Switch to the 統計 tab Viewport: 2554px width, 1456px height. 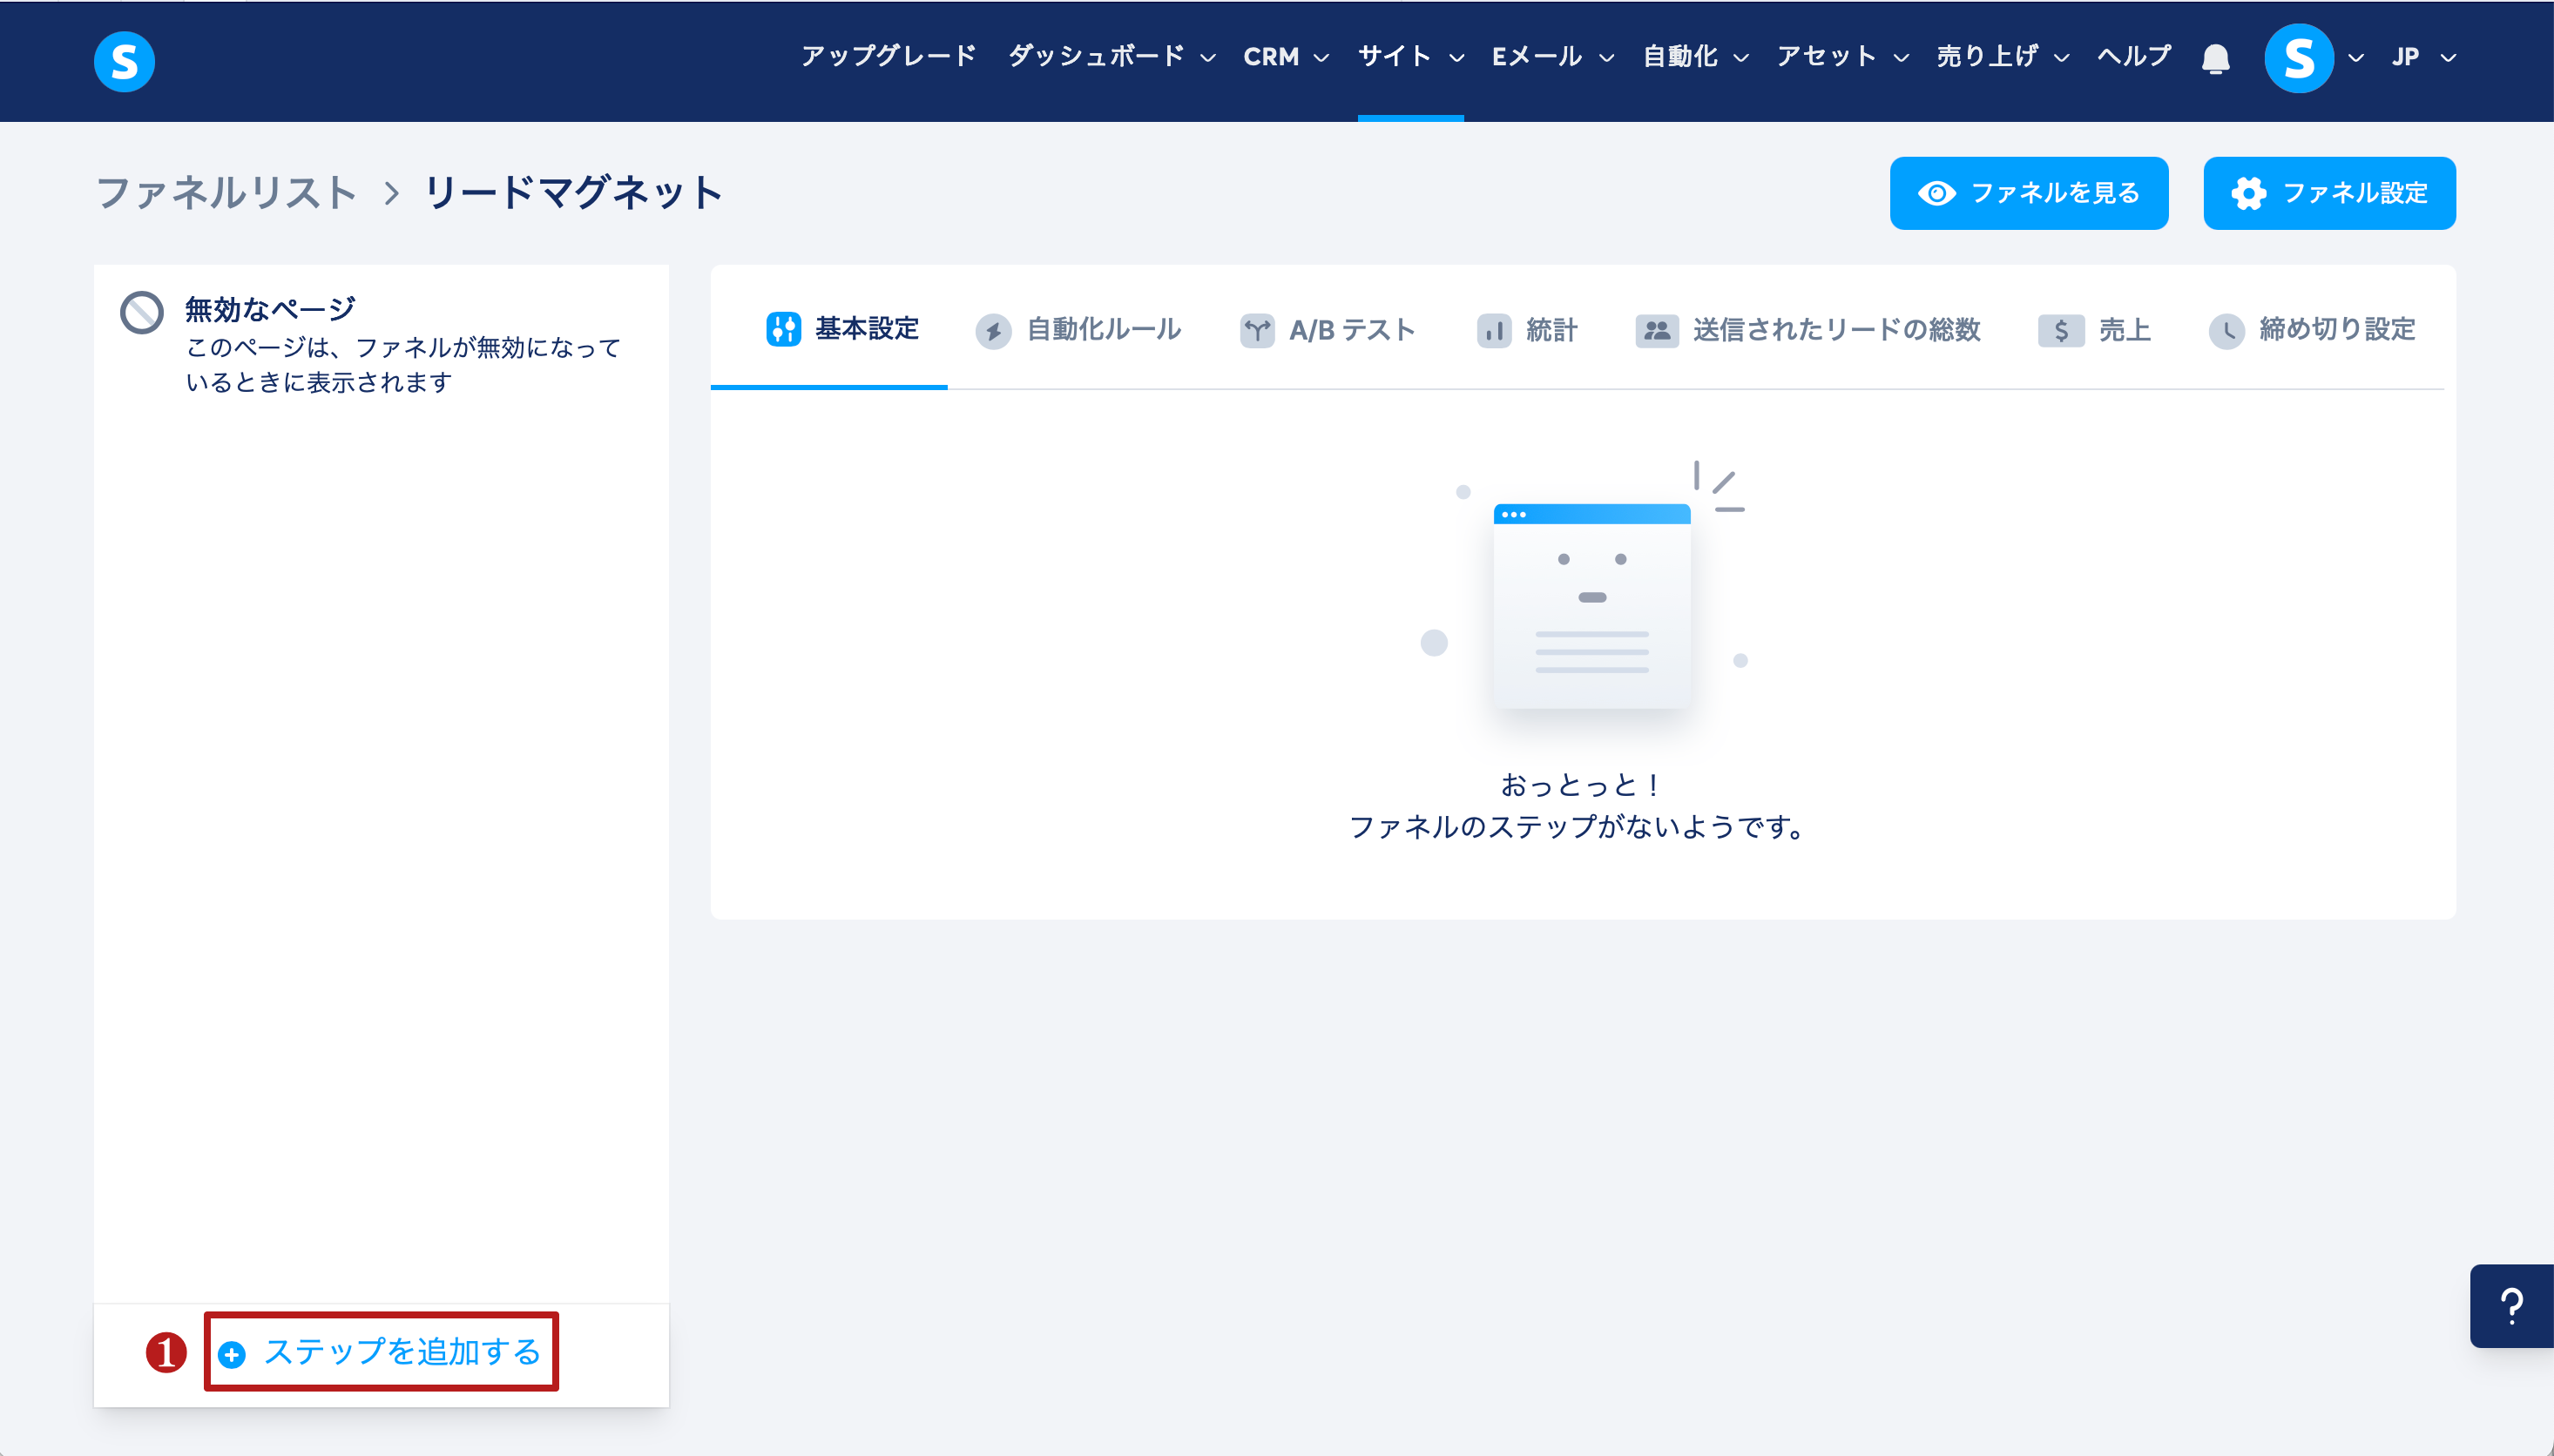tap(1526, 330)
